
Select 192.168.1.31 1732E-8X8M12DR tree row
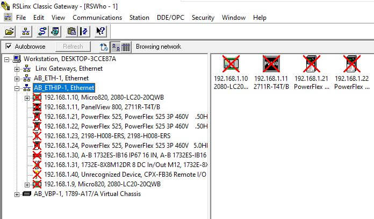coord(126,164)
